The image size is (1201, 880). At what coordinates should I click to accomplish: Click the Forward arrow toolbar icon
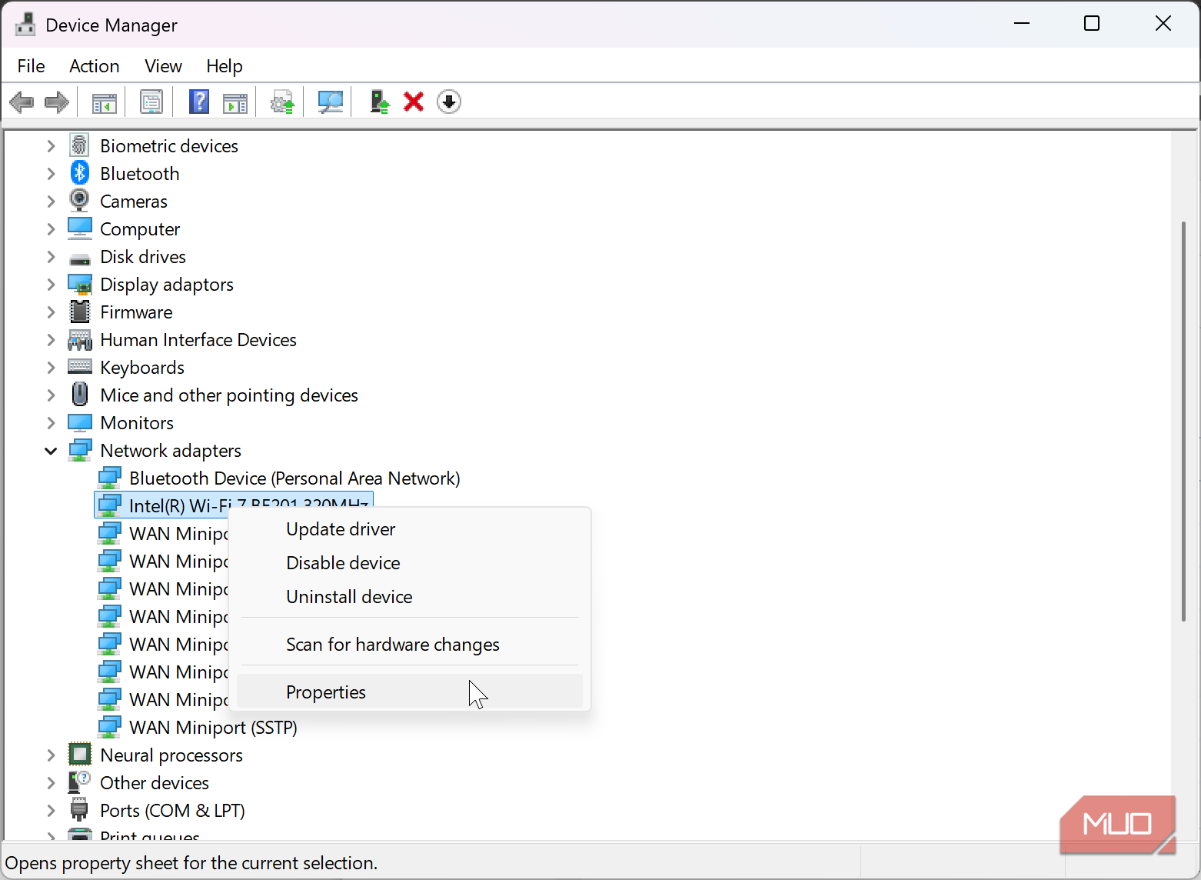[x=57, y=102]
